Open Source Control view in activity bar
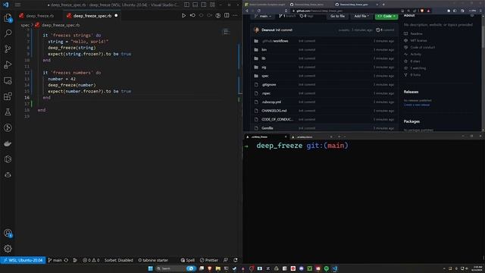The height and width of the screenshot is (273, 485). click(x=8, y=49)
